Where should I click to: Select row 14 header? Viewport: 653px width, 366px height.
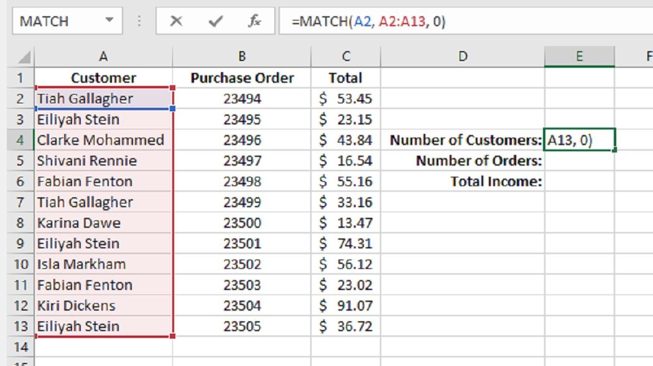(x=21, y=347)
